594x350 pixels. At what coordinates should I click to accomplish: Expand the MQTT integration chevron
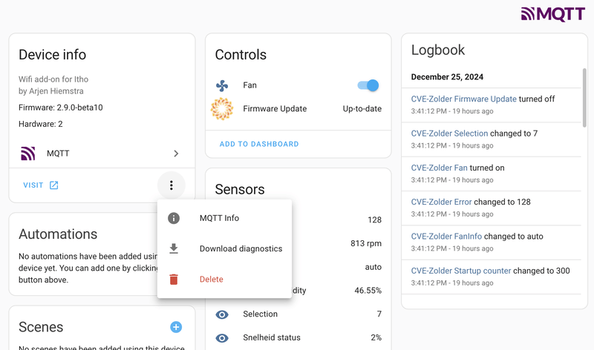[x=176, y=153]
